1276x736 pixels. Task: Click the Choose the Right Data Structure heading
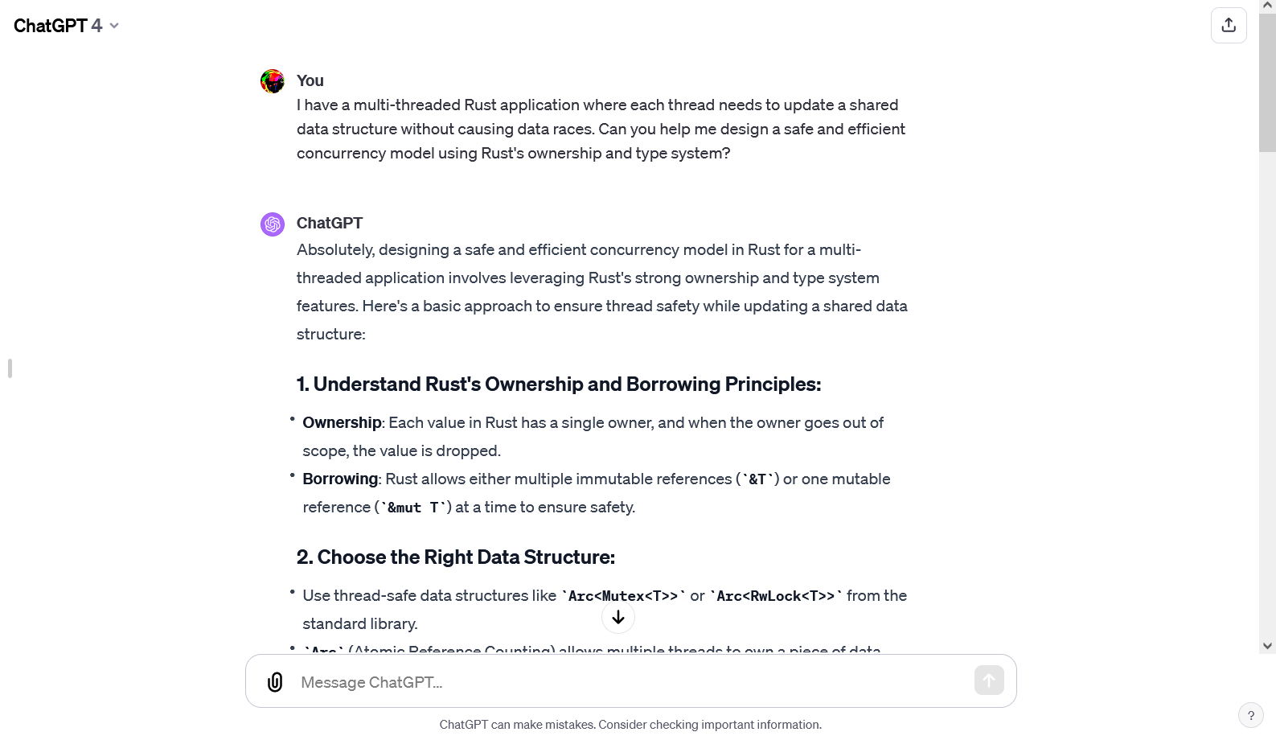click(456, 557)
